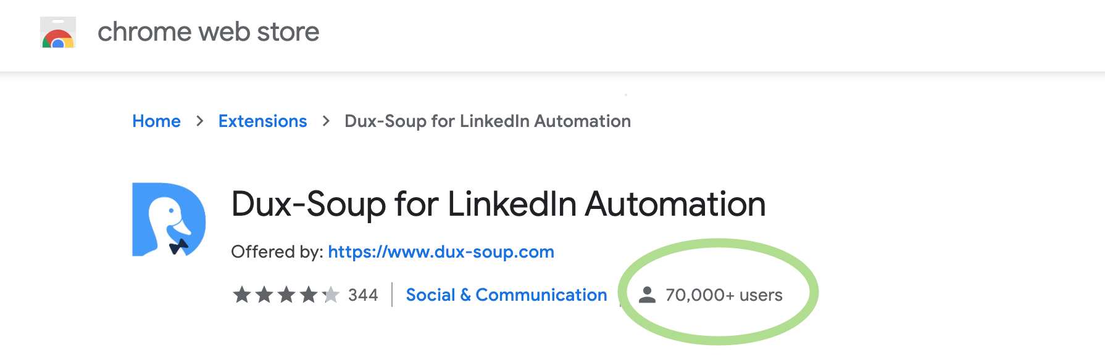The height and width of the screenshot is (355, 1105).
Task: Click the first rating star
Action: coord(242,295)
